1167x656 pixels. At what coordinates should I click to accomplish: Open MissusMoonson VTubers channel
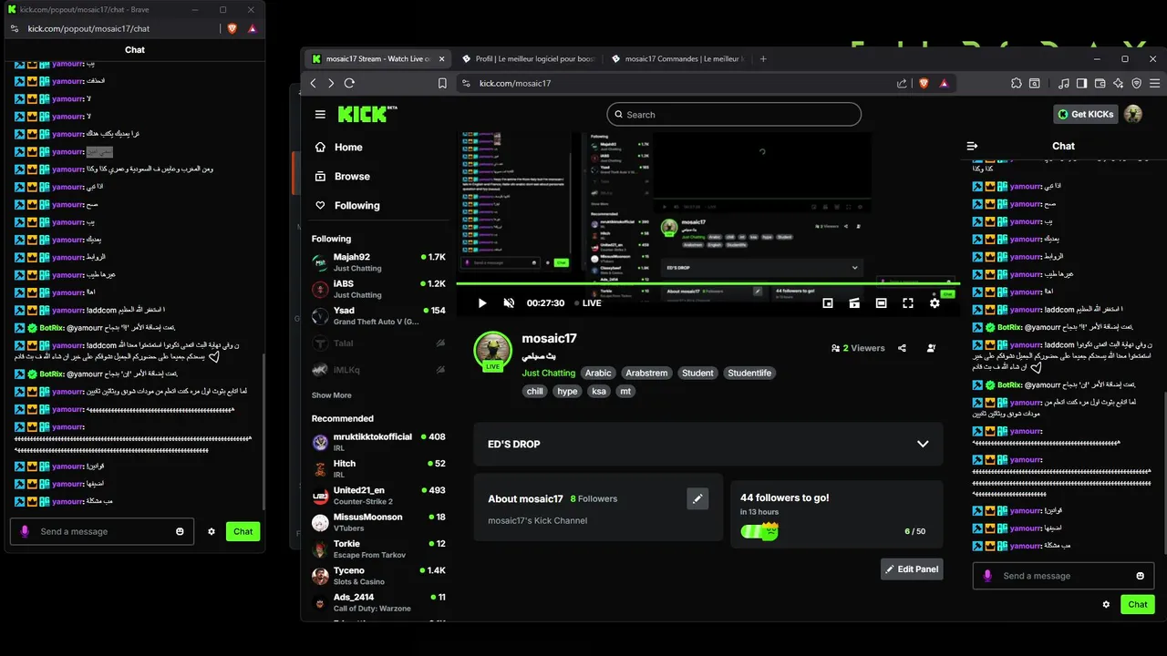[x=378, y=522]
